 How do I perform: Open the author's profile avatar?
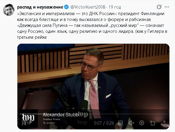pos(9,10)
